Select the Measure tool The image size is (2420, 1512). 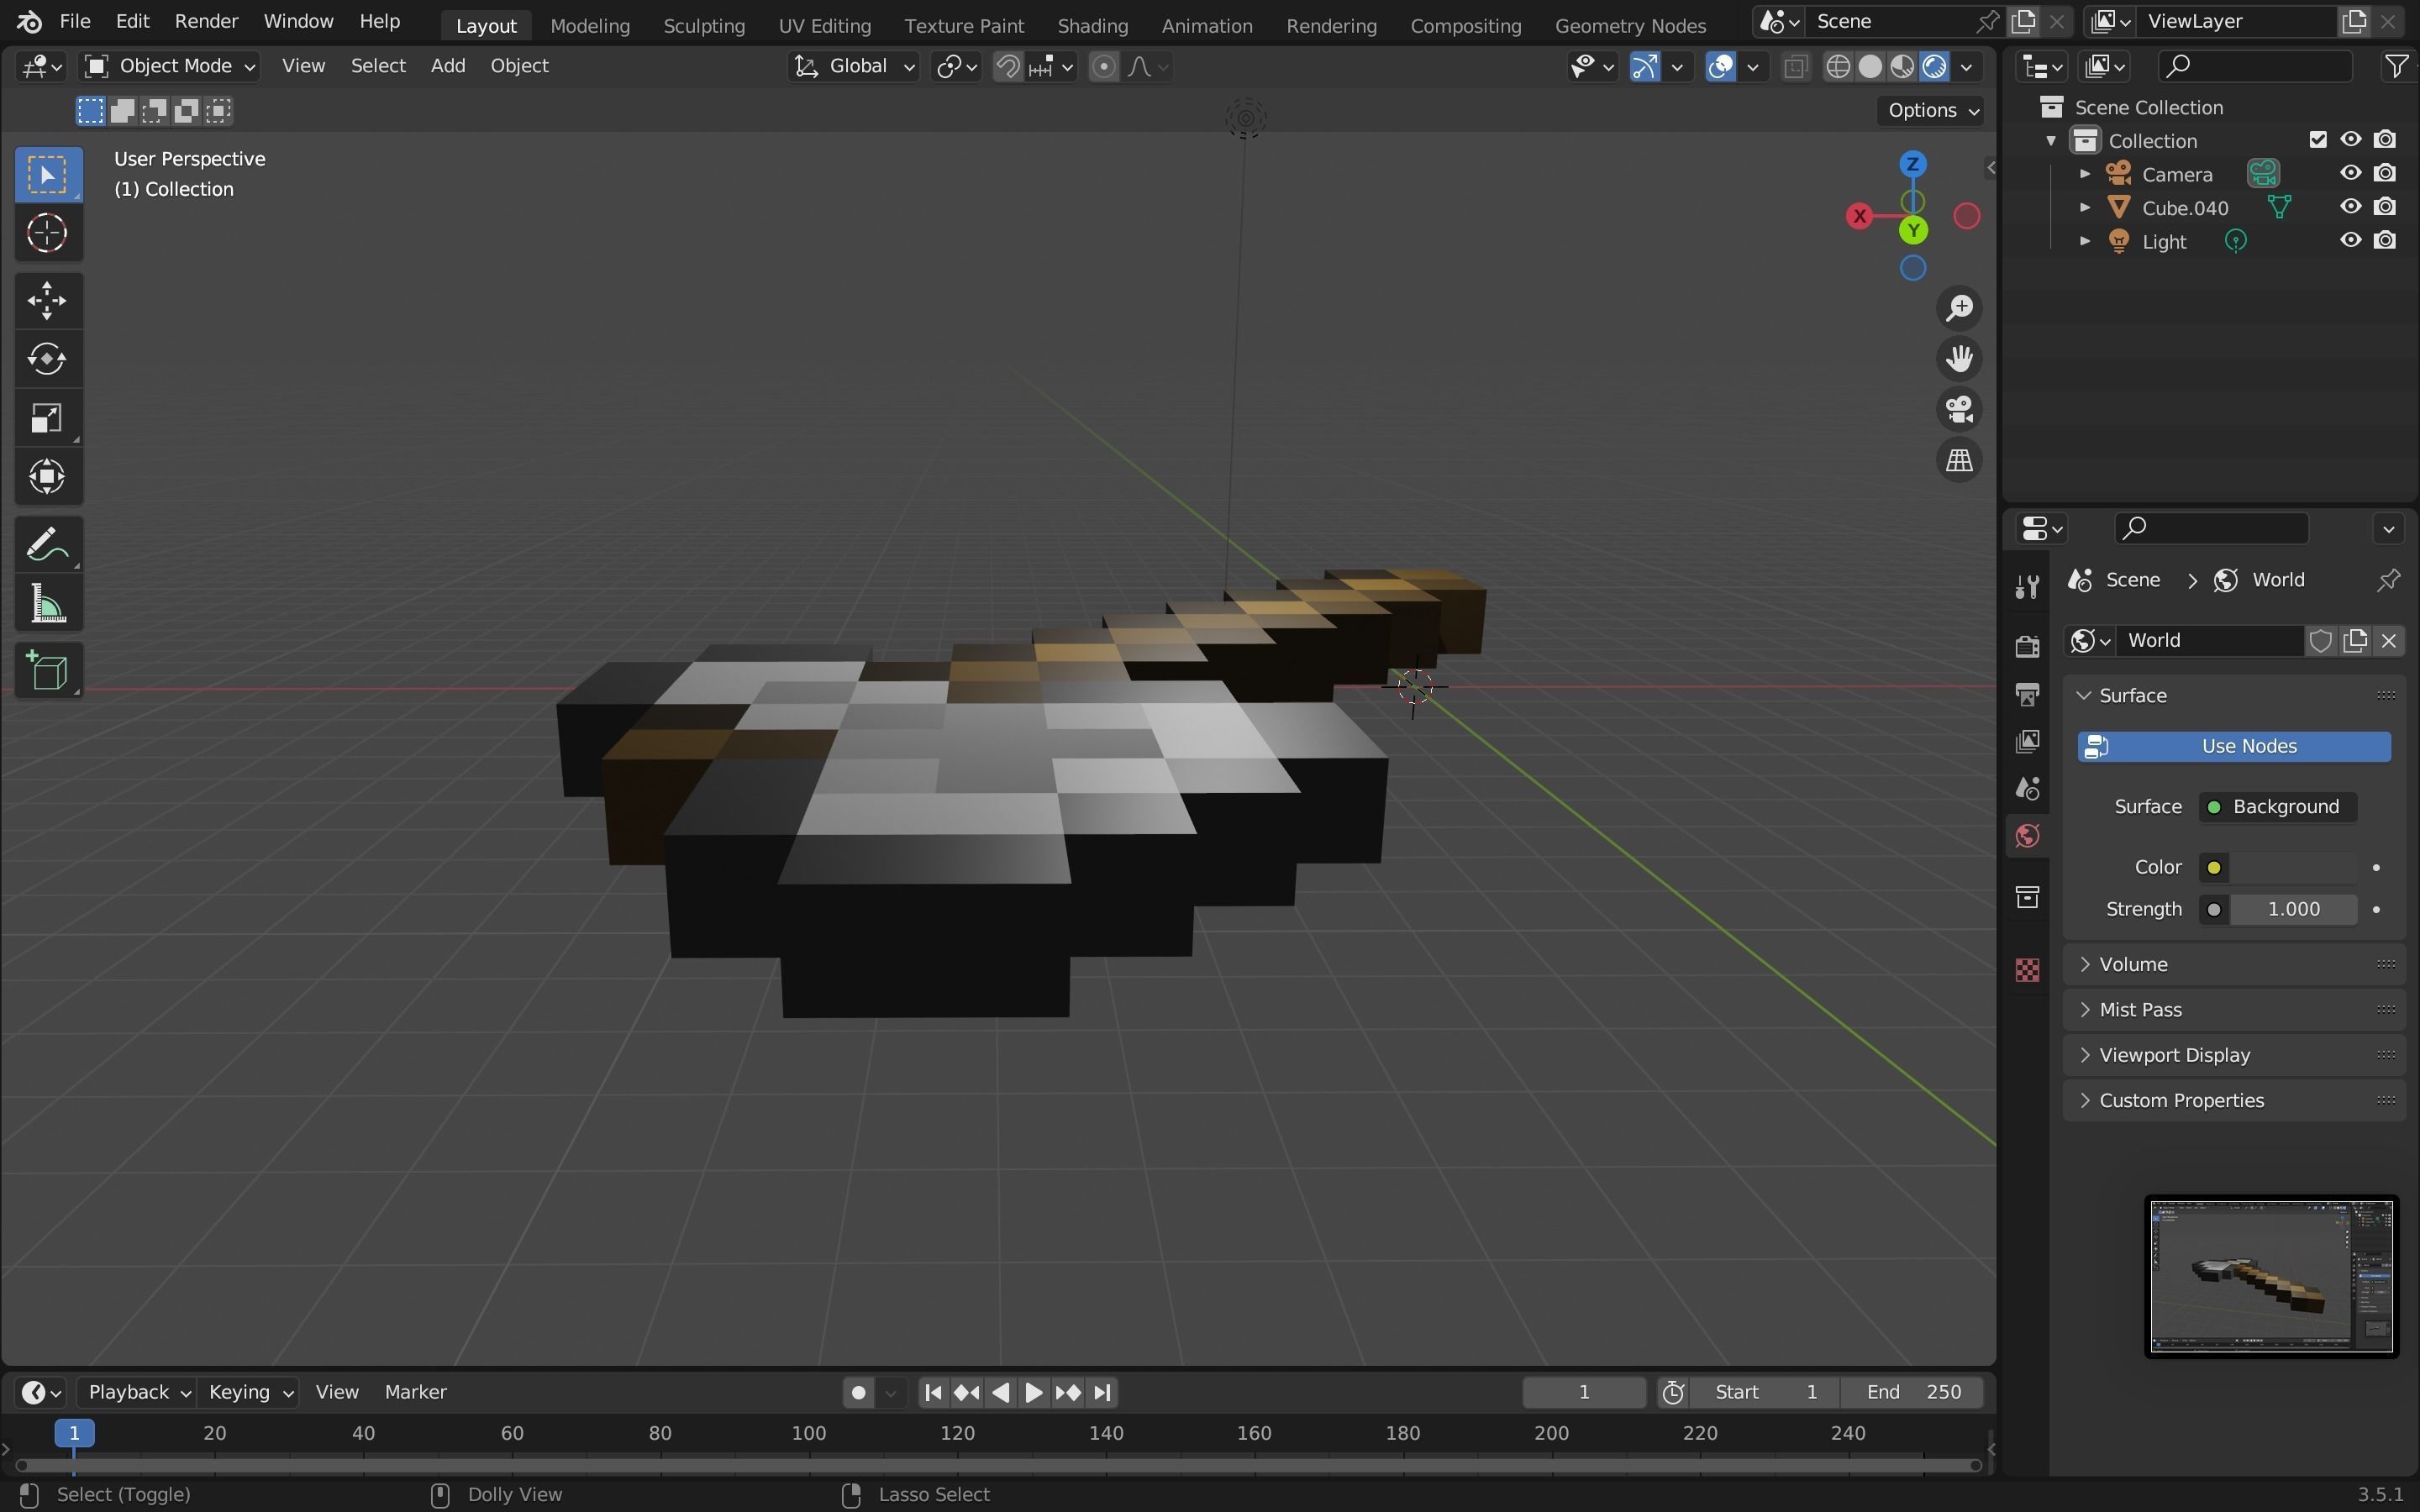pos(47,604)
